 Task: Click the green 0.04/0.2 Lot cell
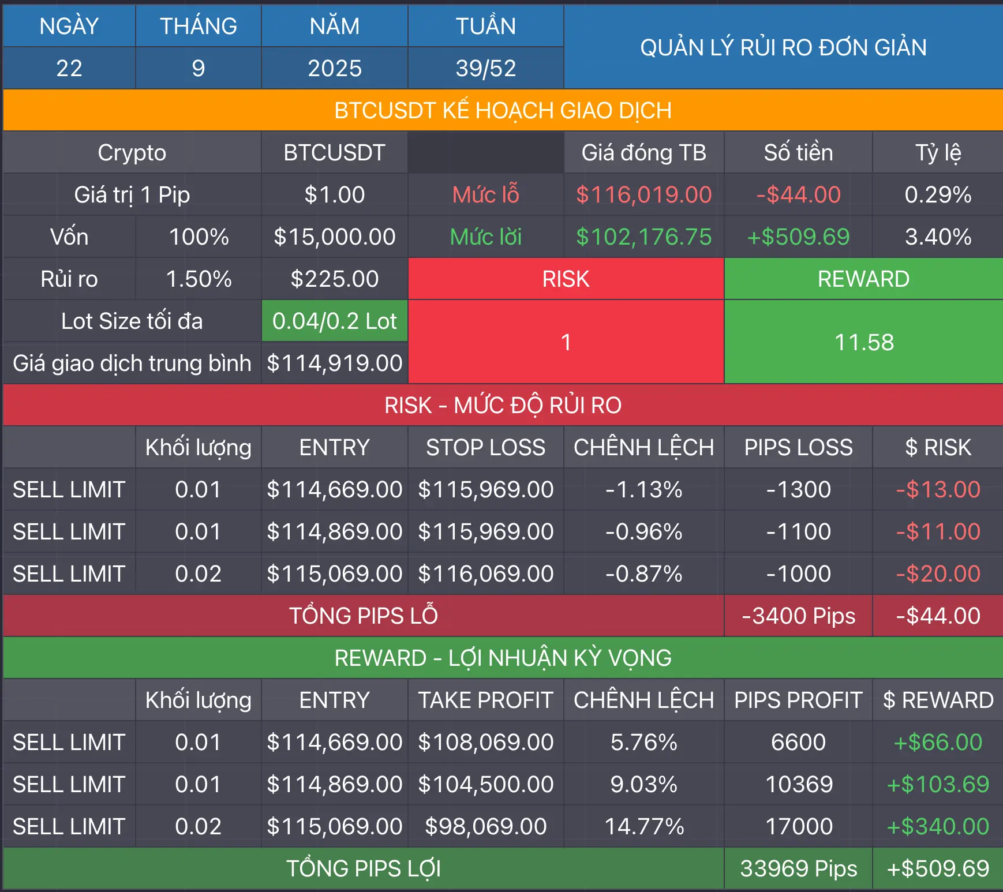(334, 321)
